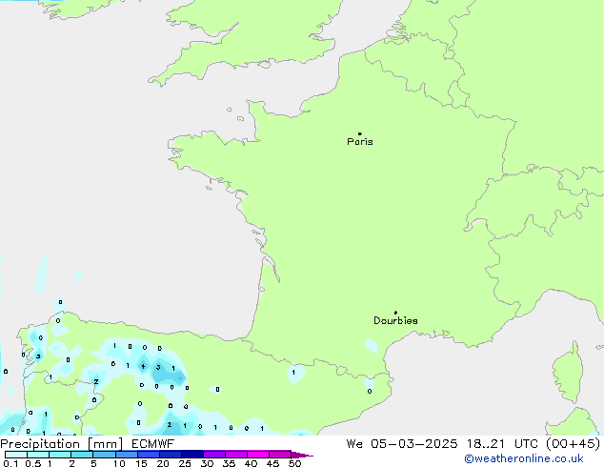Pick the 40–45 mm magenta legend swatch

click(258, 455)
